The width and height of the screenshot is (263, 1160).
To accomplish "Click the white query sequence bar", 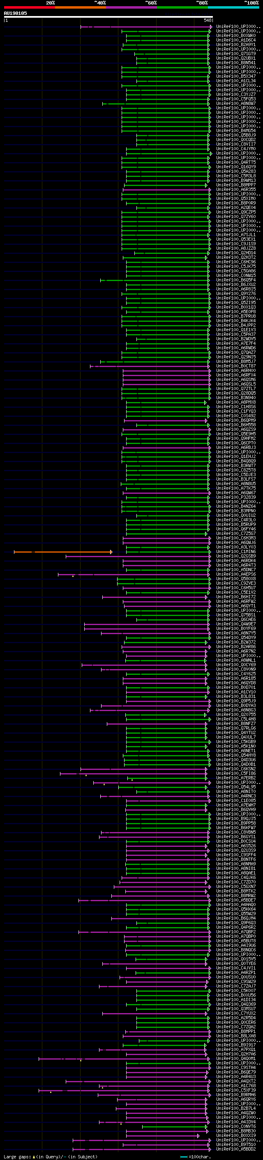I will pos(108,17).
